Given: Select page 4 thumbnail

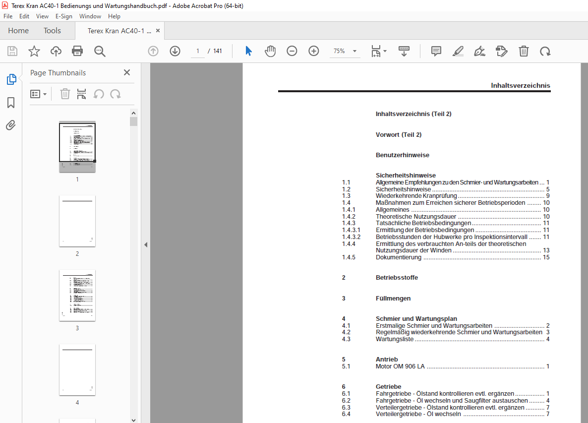Looking at the screenshot, I should pyautogui.click(x=77, y=369).
